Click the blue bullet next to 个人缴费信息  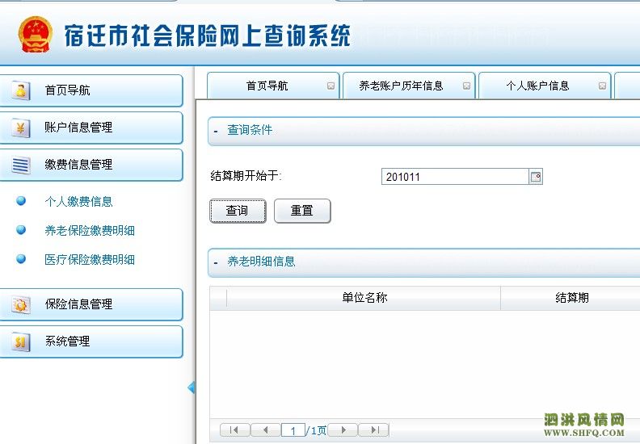21,201
